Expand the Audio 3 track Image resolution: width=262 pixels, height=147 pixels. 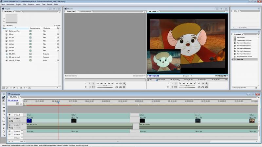point(14,135)
